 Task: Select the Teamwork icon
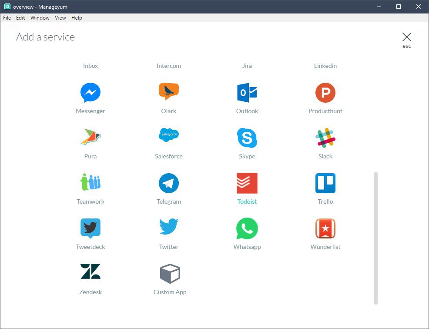(x=90, y=182)
